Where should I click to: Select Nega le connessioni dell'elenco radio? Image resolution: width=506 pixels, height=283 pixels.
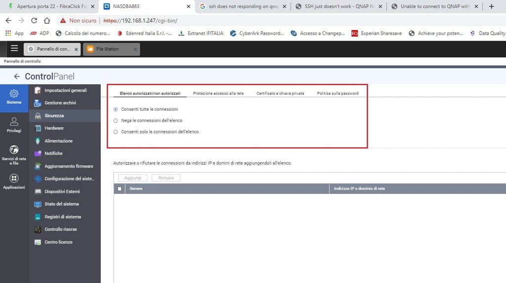(116, 121)
